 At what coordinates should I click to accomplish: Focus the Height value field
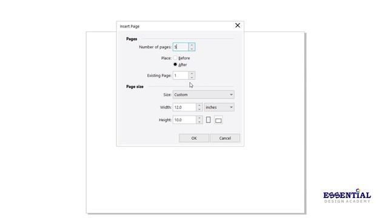(184, 120)
